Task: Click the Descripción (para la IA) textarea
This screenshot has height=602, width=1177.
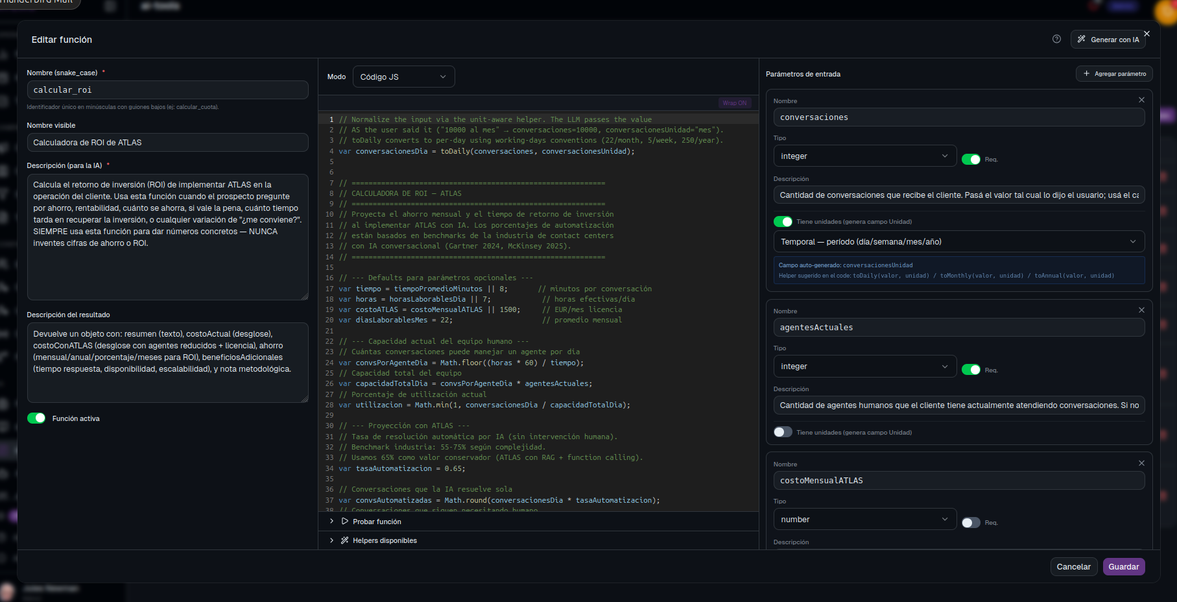Action: pyautogui.click(x=167, y=237)
